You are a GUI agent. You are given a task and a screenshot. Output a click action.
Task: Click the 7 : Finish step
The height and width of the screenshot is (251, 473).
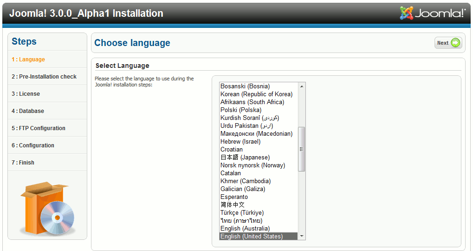tap(23, 163)
